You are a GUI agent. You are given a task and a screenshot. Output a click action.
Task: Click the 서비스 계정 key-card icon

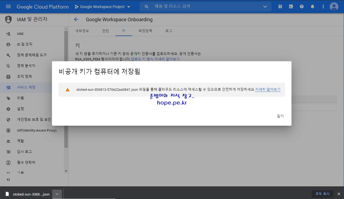click(8, 87)
